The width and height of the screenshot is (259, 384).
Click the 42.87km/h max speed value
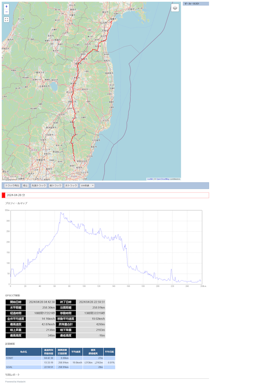click(x=41, y=324)
